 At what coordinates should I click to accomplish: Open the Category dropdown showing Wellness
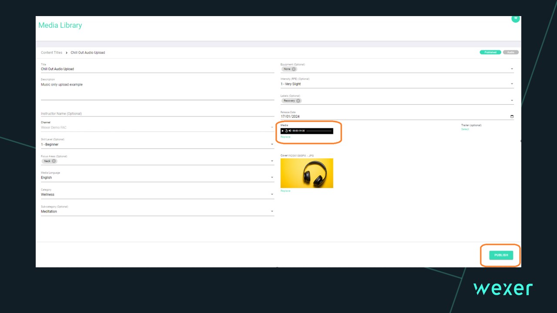(272, 194)
